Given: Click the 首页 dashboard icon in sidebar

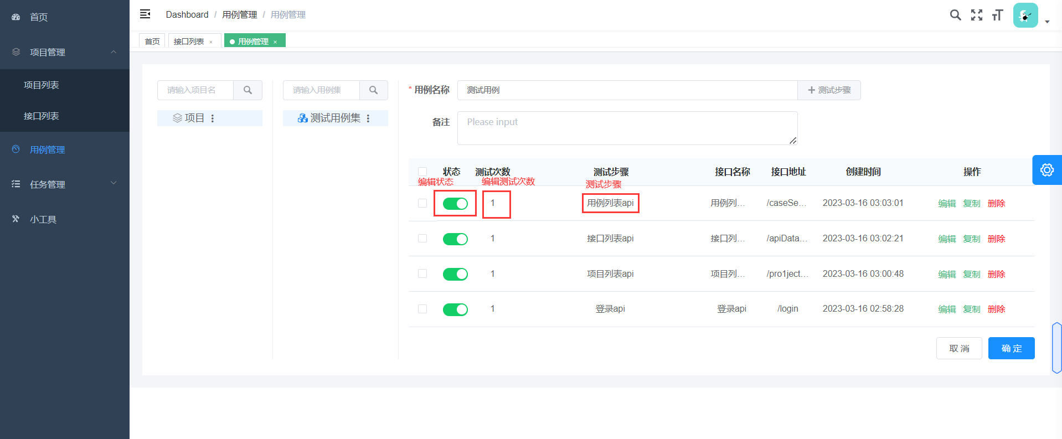Looking at the screenshot, I should coord(16,17).
